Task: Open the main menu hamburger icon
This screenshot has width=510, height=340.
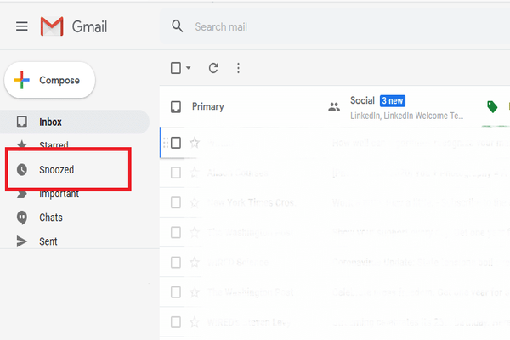Action: (22, 26)
